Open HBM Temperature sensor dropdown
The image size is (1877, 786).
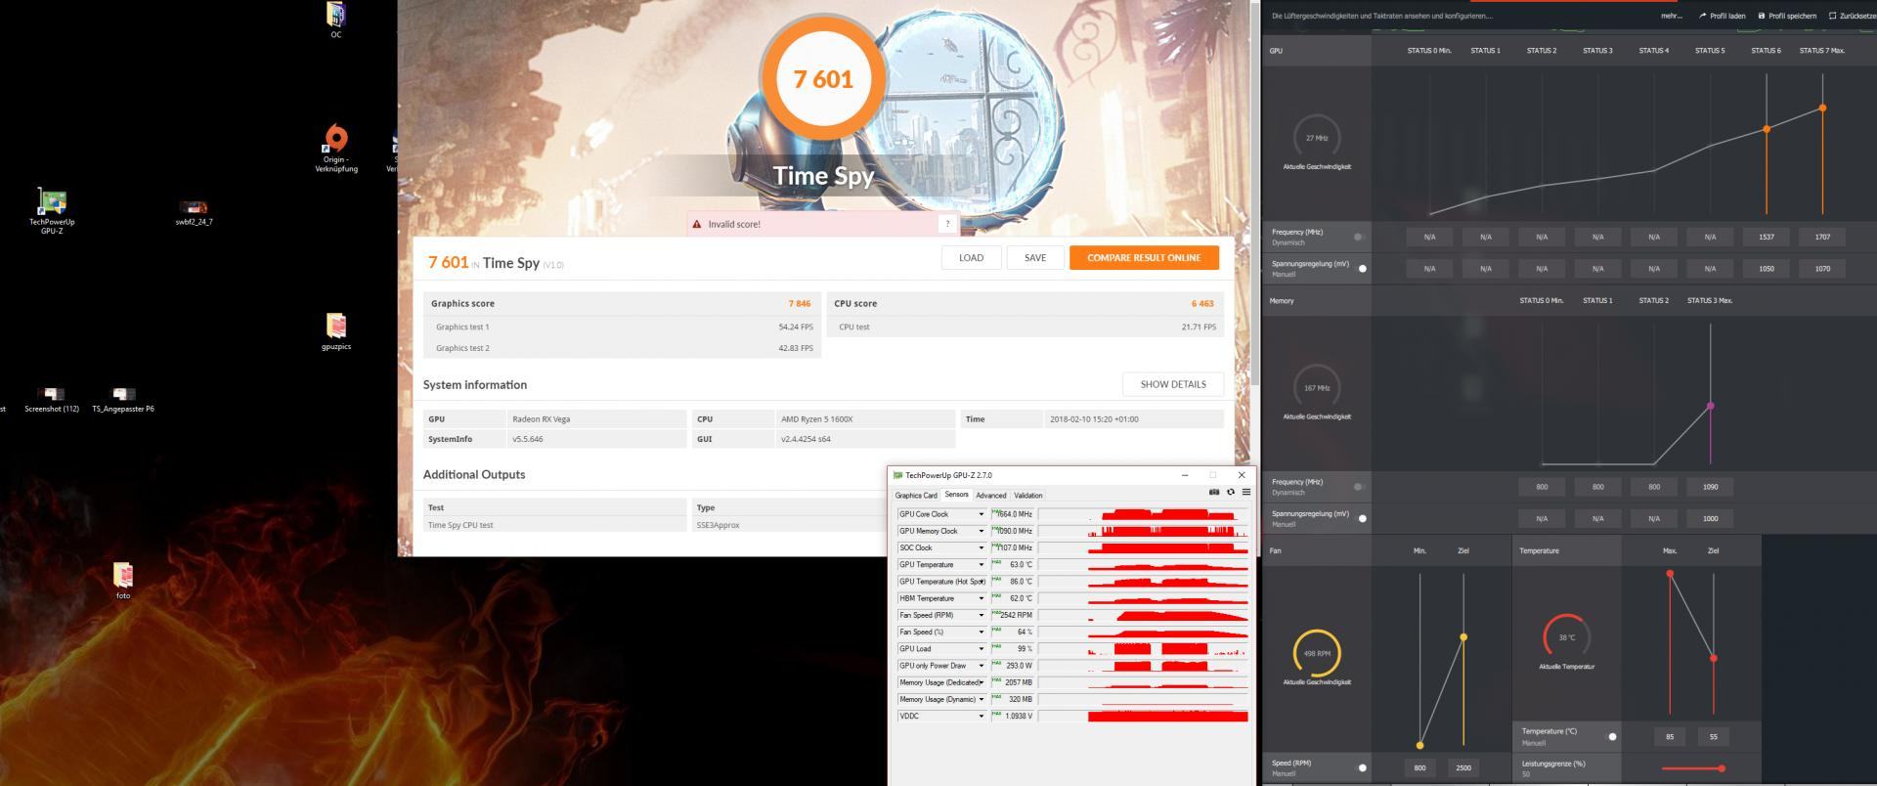[x=981, y=598]
